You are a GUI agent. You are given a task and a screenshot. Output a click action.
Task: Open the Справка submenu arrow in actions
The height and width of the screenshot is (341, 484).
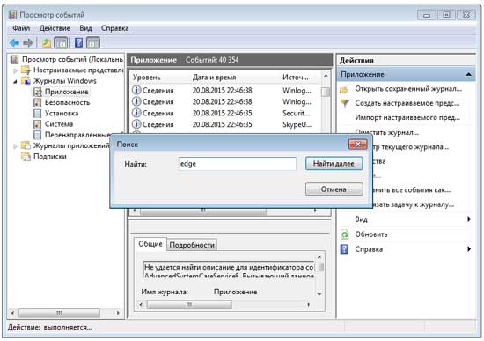point(469,248)
